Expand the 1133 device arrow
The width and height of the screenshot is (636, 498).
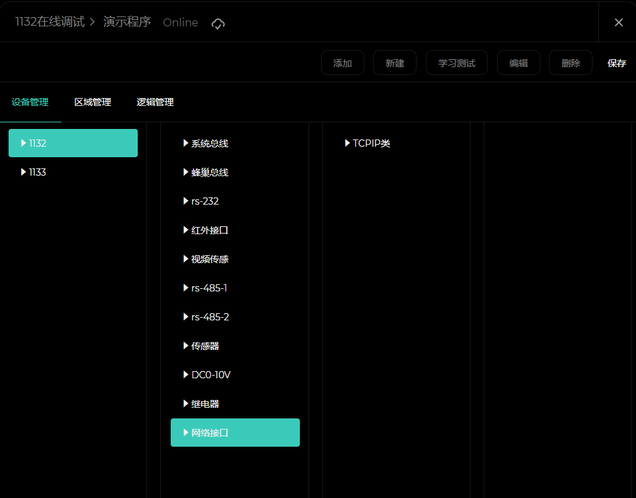click(x=24, y=172)
